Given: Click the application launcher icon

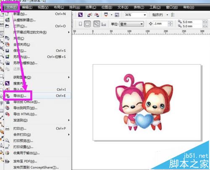Looking at the screenshot, I should click(x=106, y=15).
